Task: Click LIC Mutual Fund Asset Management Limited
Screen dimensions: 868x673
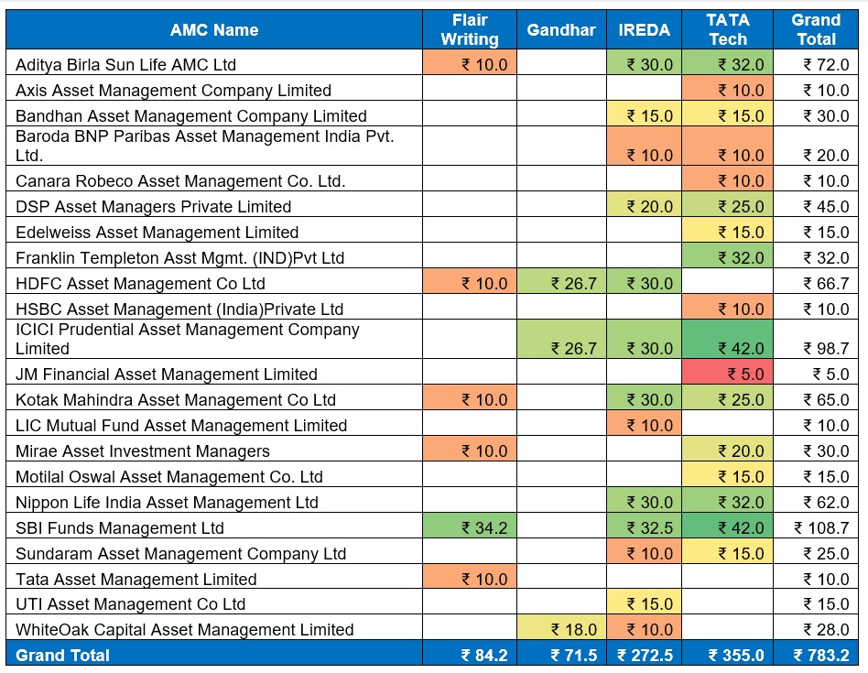Action: 181,425
